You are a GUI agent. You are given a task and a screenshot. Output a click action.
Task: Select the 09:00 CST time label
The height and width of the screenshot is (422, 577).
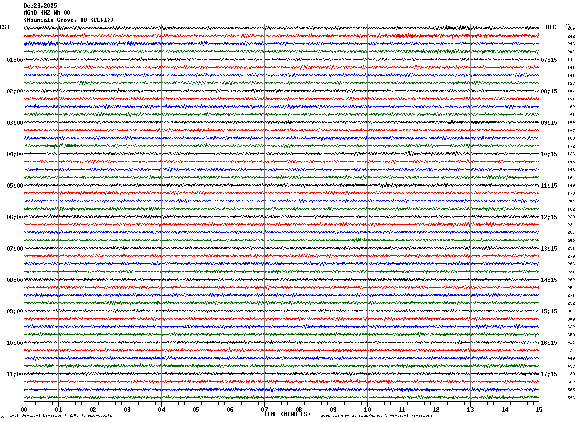15,311
